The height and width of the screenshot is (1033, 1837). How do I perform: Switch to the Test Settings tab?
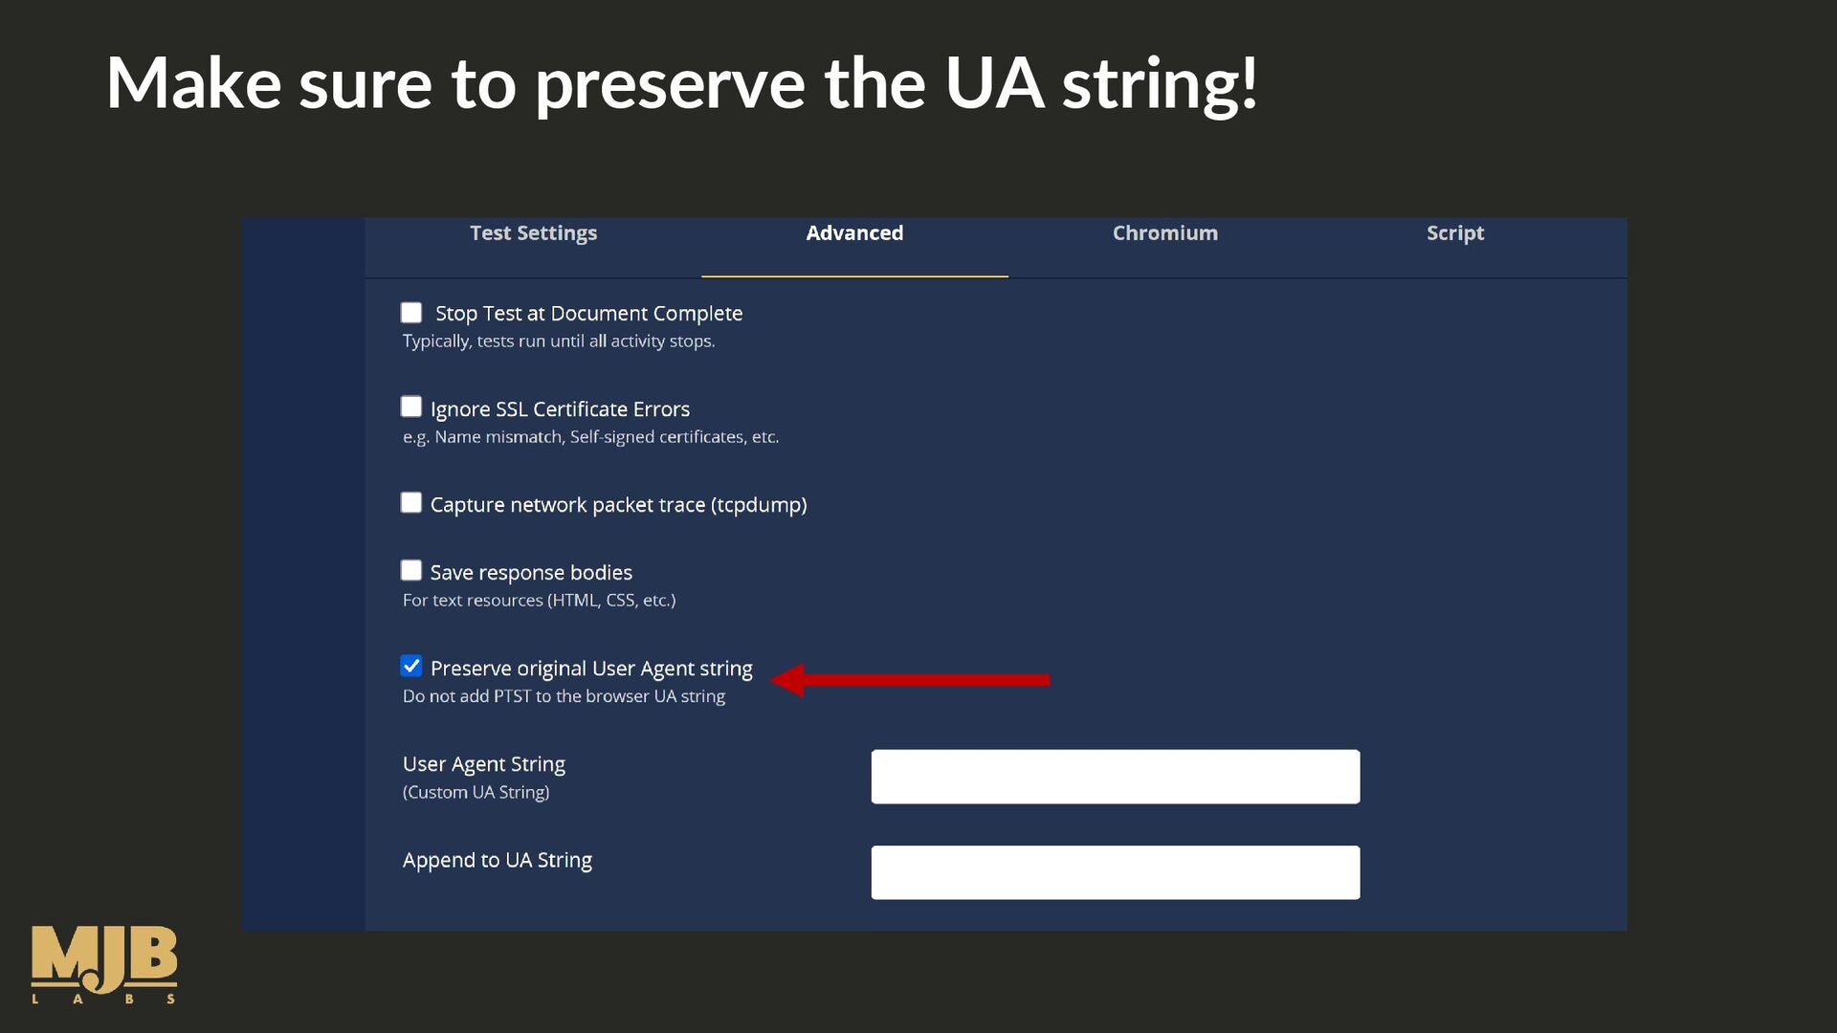pos(533,233)
